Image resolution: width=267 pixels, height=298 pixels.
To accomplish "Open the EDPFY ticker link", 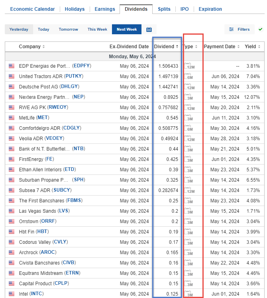I will 82,66.
